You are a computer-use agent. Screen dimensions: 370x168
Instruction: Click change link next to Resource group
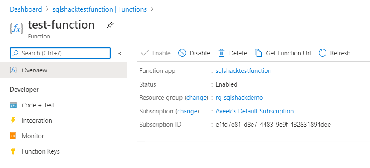(x=197, y=98)
